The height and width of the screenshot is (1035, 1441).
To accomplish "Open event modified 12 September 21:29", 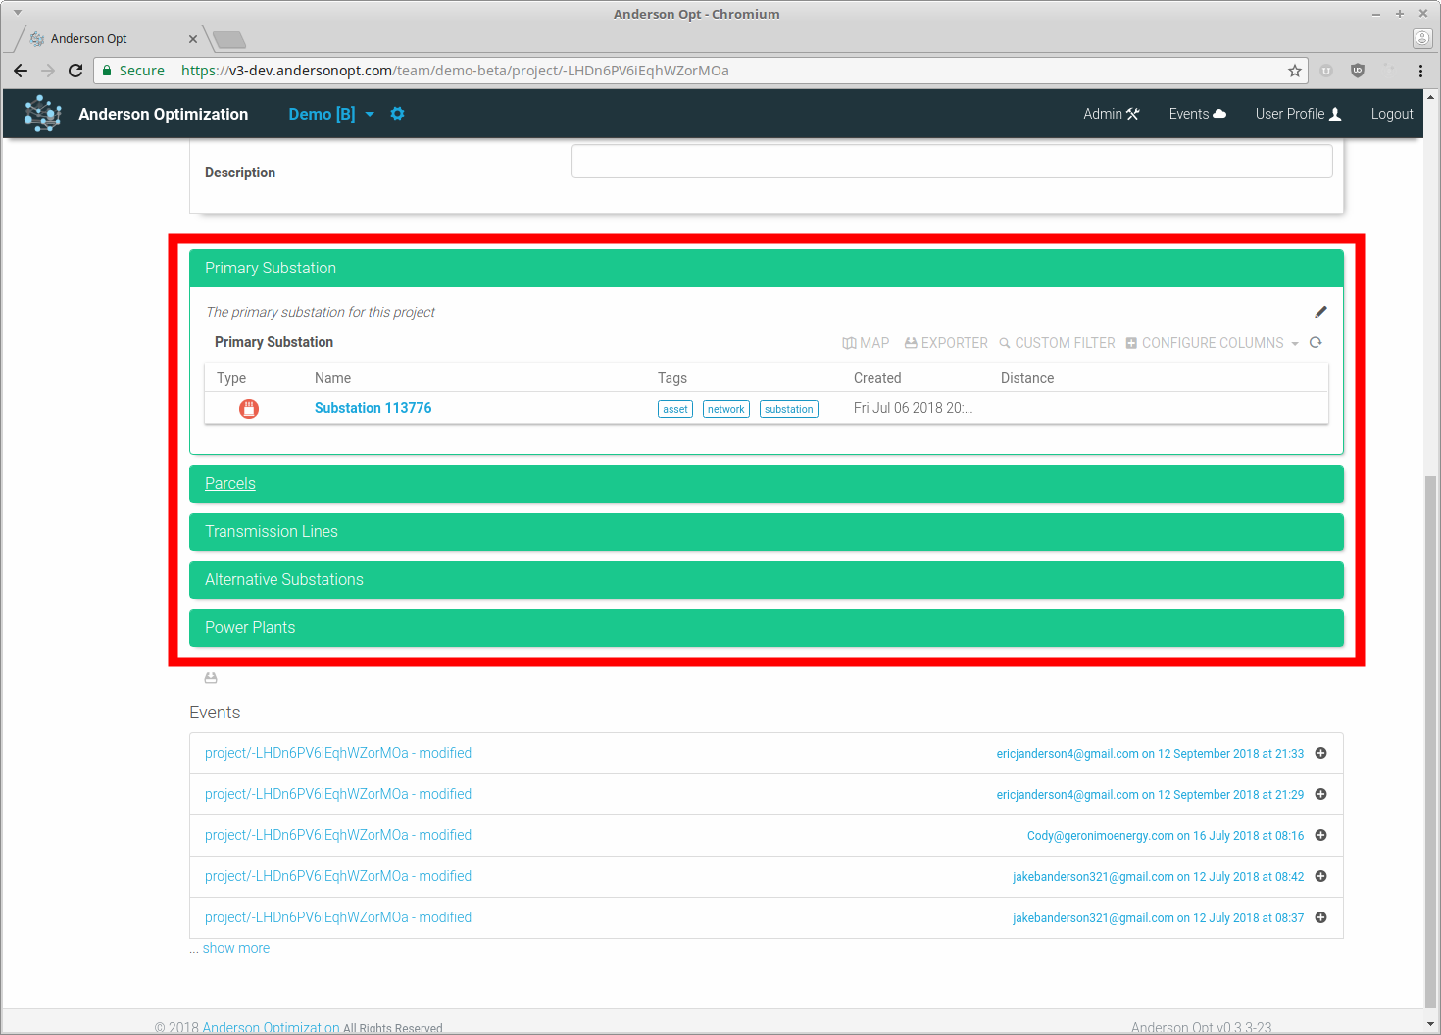I will coord(338,794).
